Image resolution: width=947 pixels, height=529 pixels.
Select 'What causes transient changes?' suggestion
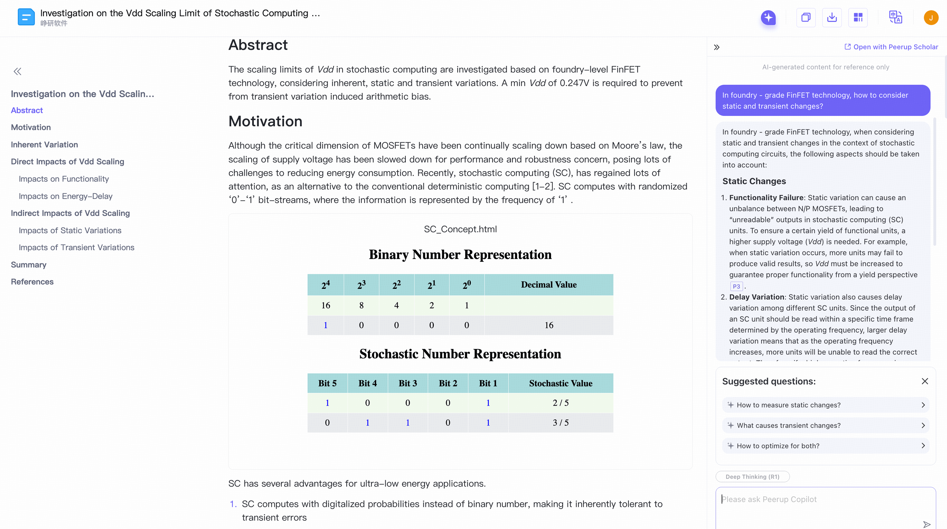click(x=825, y=426)
